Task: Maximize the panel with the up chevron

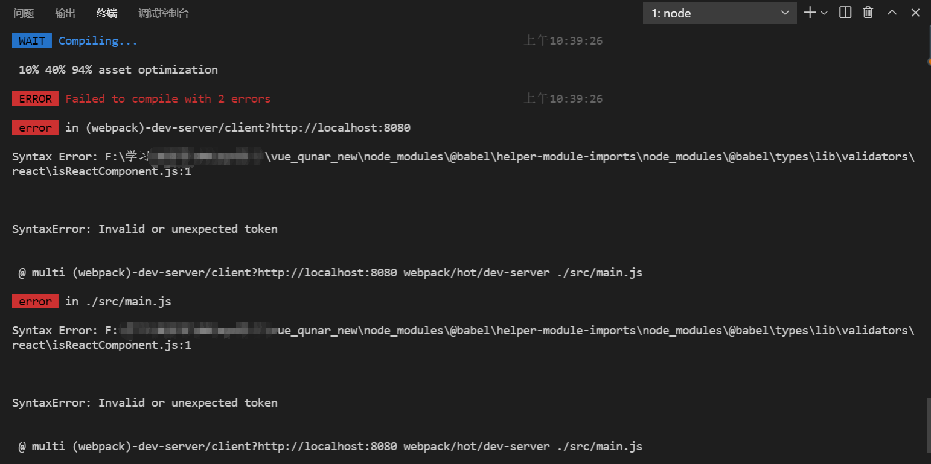Action: click(x=892, y=13)
